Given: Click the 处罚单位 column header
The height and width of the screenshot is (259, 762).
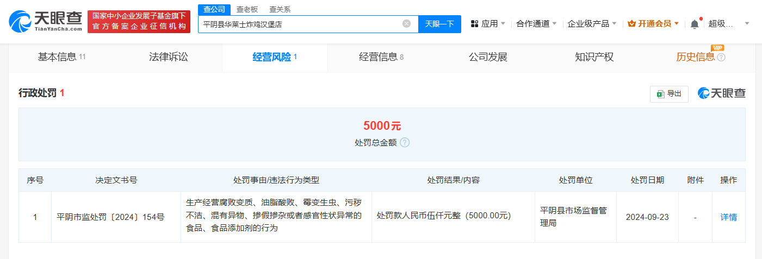Looking at the screenshot, I should pos(575,180).
